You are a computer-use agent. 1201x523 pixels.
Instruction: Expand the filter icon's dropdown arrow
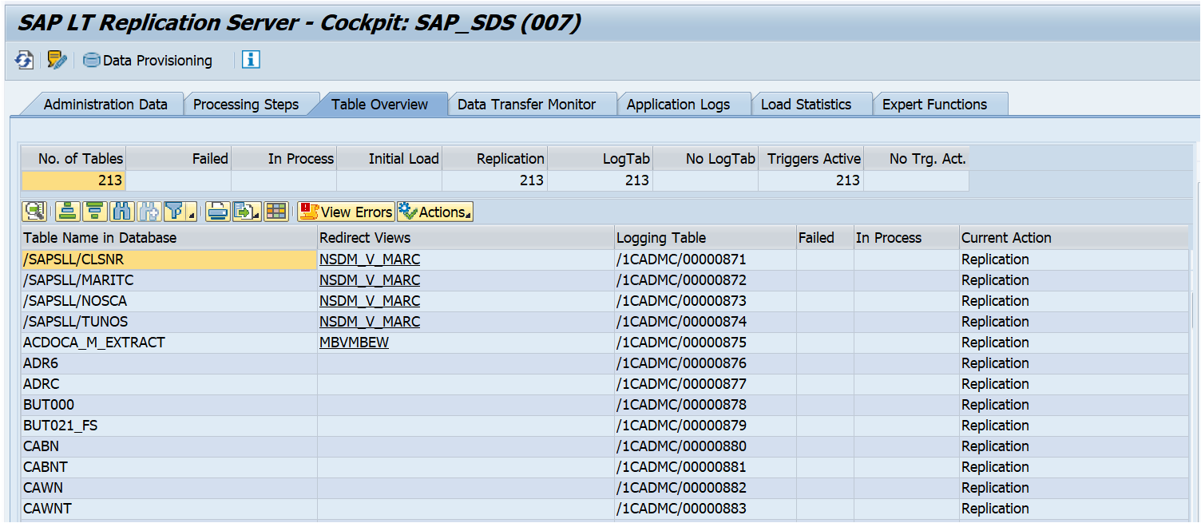tap(192, 216)
